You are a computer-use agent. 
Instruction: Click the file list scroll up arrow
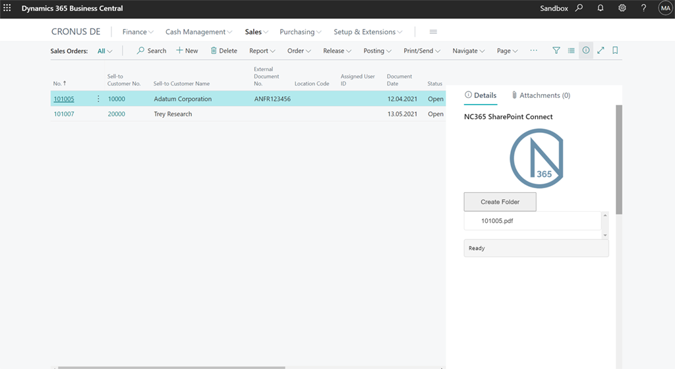pos(605,215)
